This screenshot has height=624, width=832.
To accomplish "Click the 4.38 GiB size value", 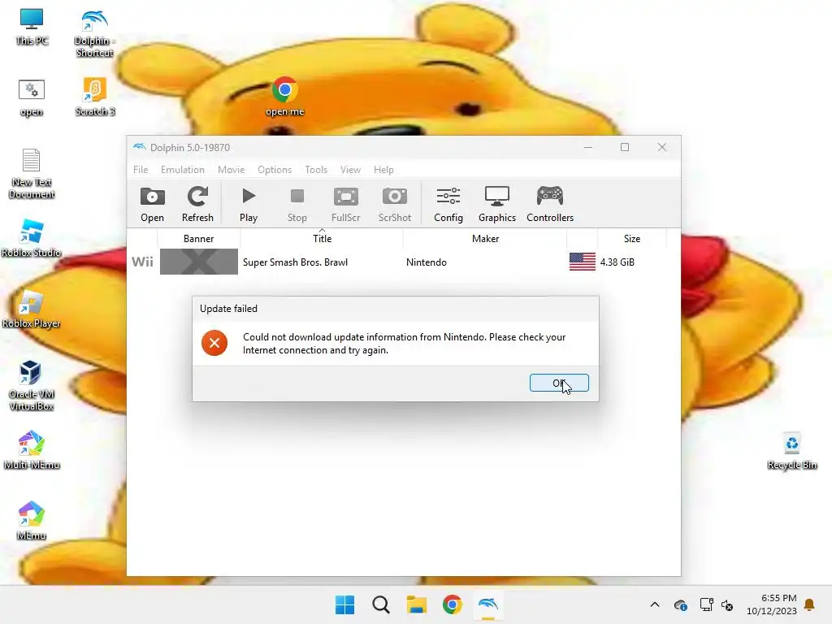I will point(617,262).
